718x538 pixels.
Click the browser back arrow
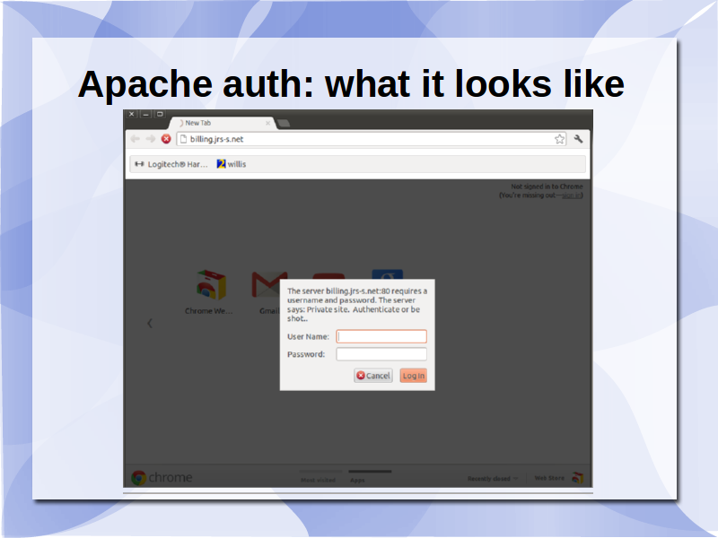[x=136, y=139]
